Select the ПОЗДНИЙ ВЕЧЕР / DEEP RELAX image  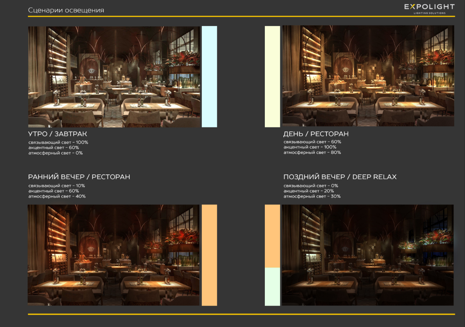coord(367,255)
